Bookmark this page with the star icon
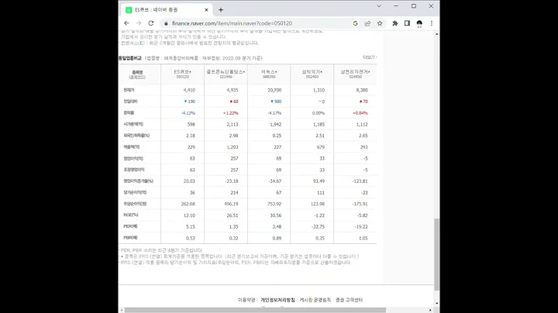Screen dimensions: 558x313 (380, 23)
